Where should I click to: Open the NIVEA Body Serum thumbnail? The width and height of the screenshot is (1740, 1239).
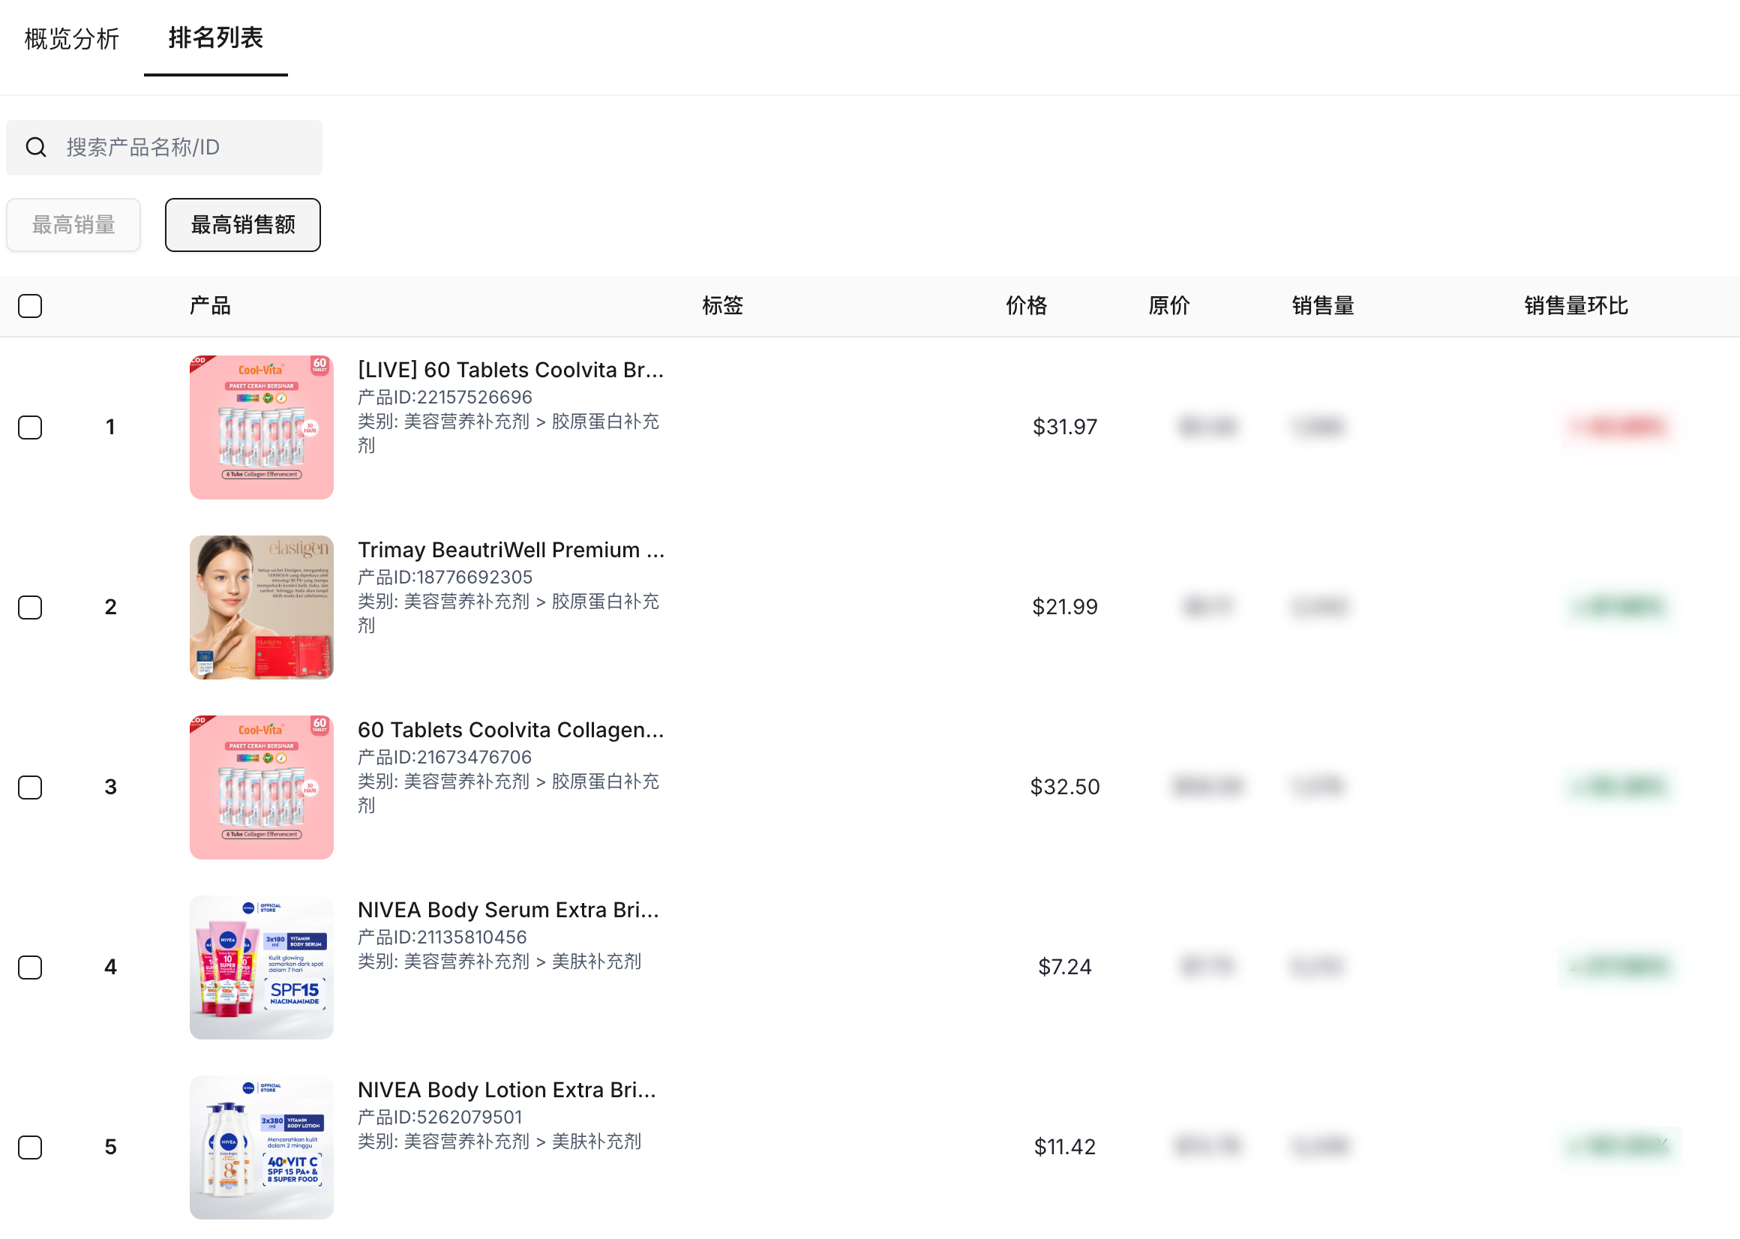pyautogui.click(x=262, y=967)
